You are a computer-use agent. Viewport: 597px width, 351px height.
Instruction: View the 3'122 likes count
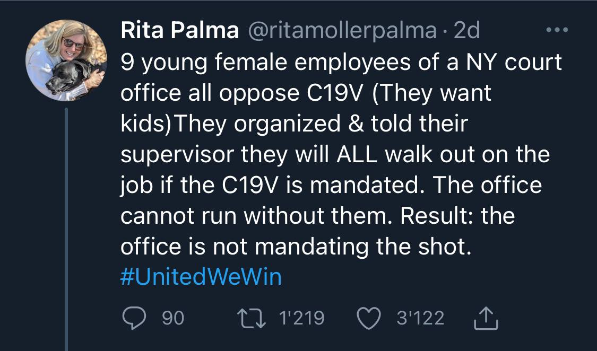point(420,318)
